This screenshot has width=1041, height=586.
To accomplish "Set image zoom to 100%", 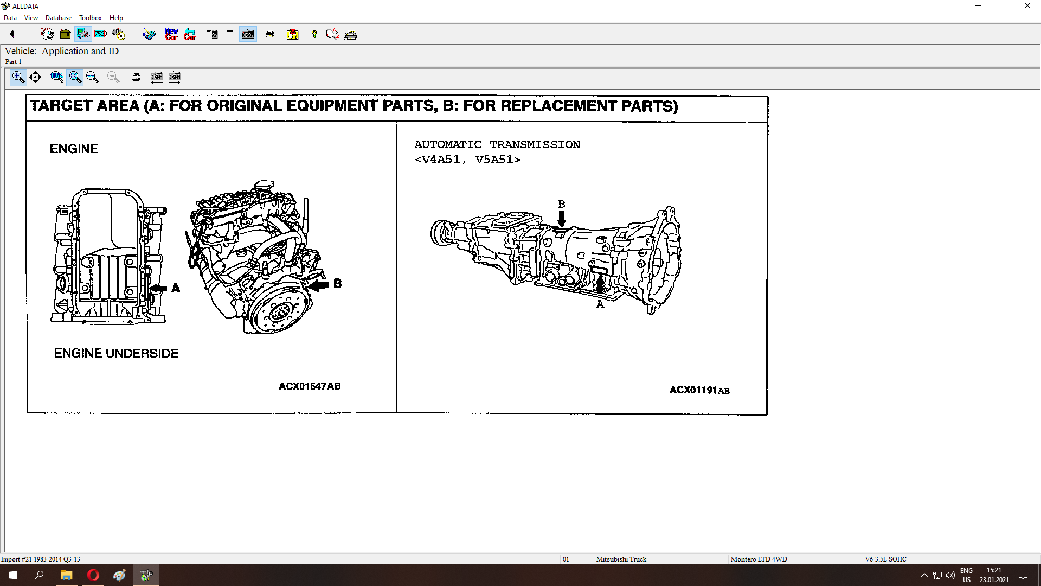I will point(56,77).
